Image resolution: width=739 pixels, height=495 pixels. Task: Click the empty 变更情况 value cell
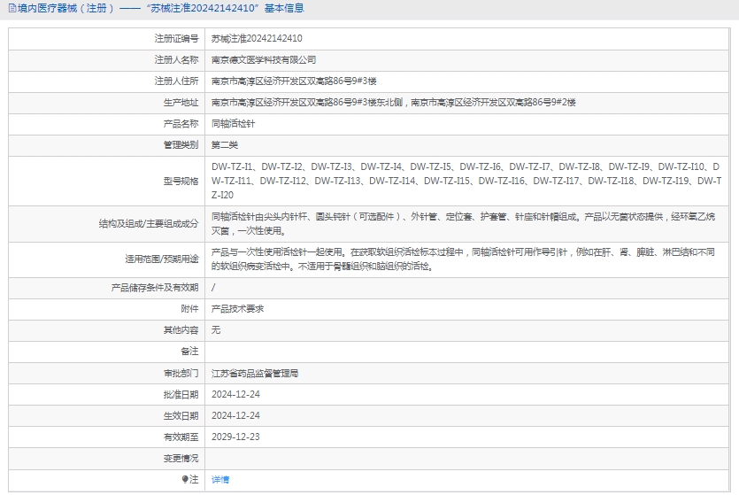[x=469, y=458]
